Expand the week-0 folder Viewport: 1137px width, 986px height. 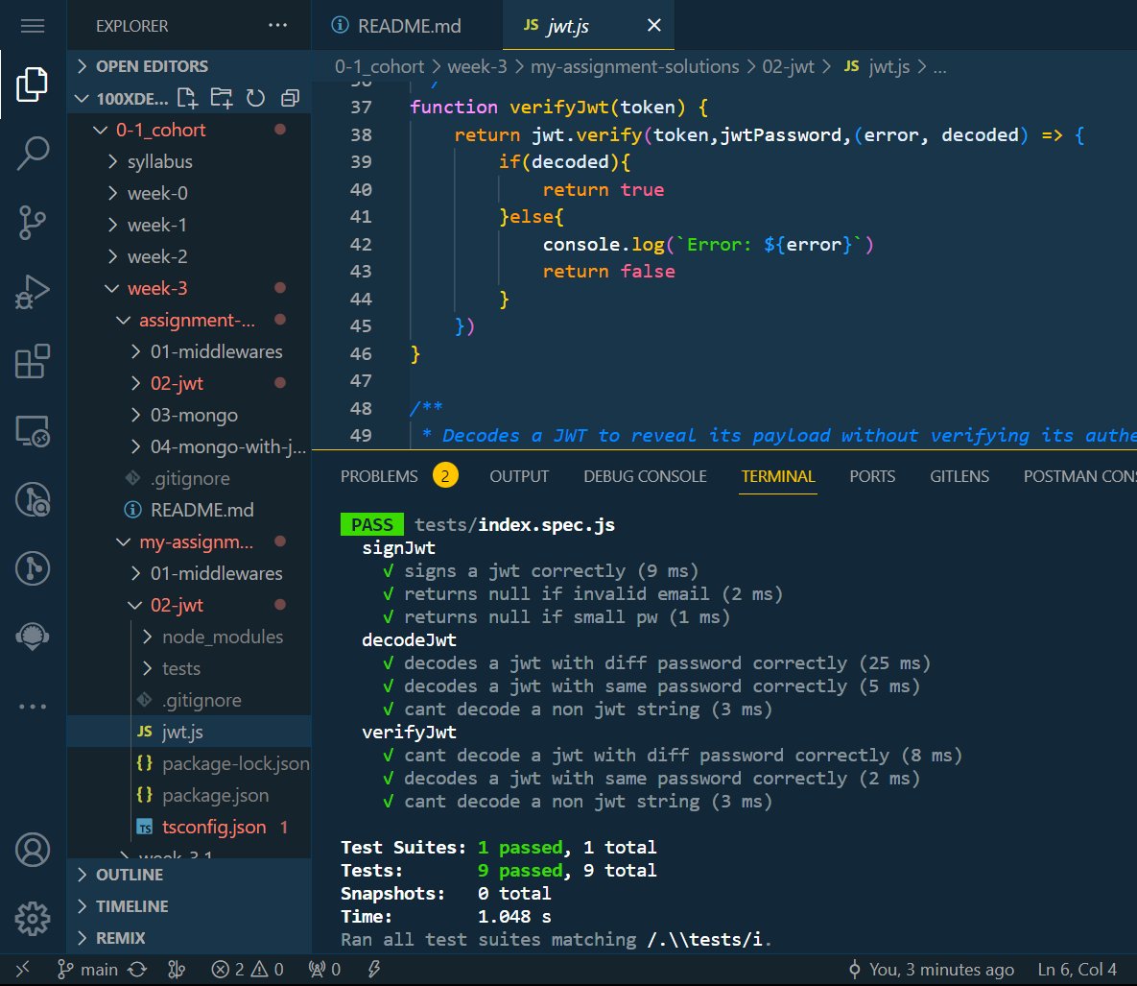[x=189, y=193]
